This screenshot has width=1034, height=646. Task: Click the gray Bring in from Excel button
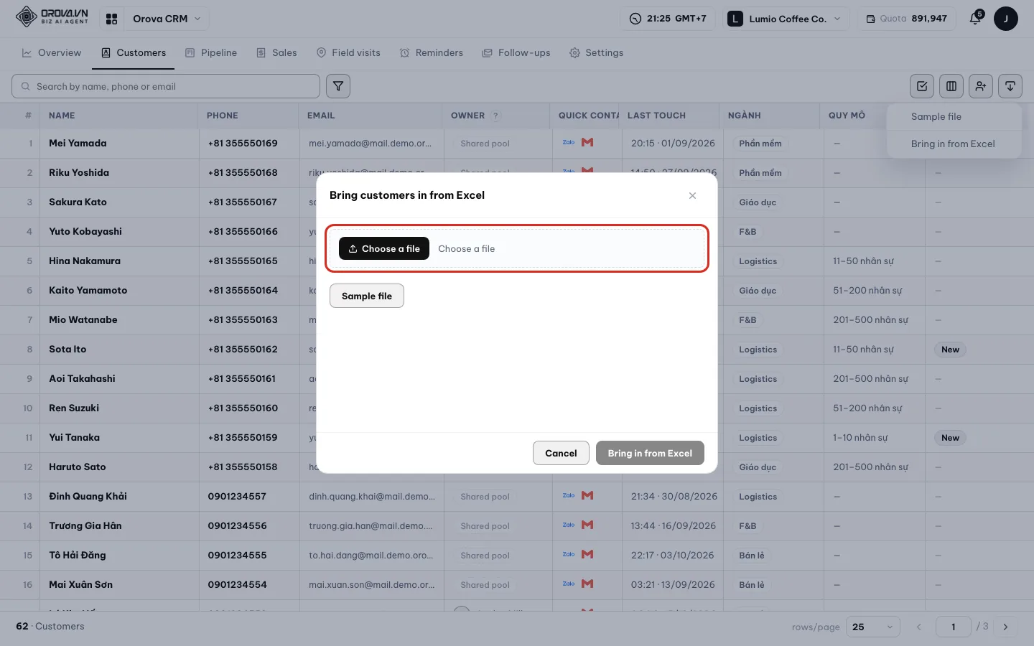click(650, 453)
